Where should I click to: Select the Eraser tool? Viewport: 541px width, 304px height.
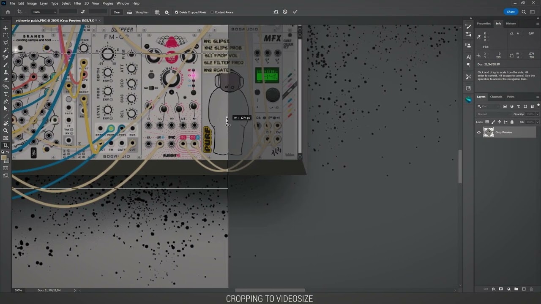[5, 79]
